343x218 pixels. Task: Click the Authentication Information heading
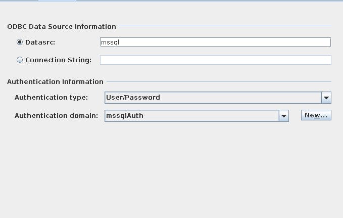click(55, 81)
